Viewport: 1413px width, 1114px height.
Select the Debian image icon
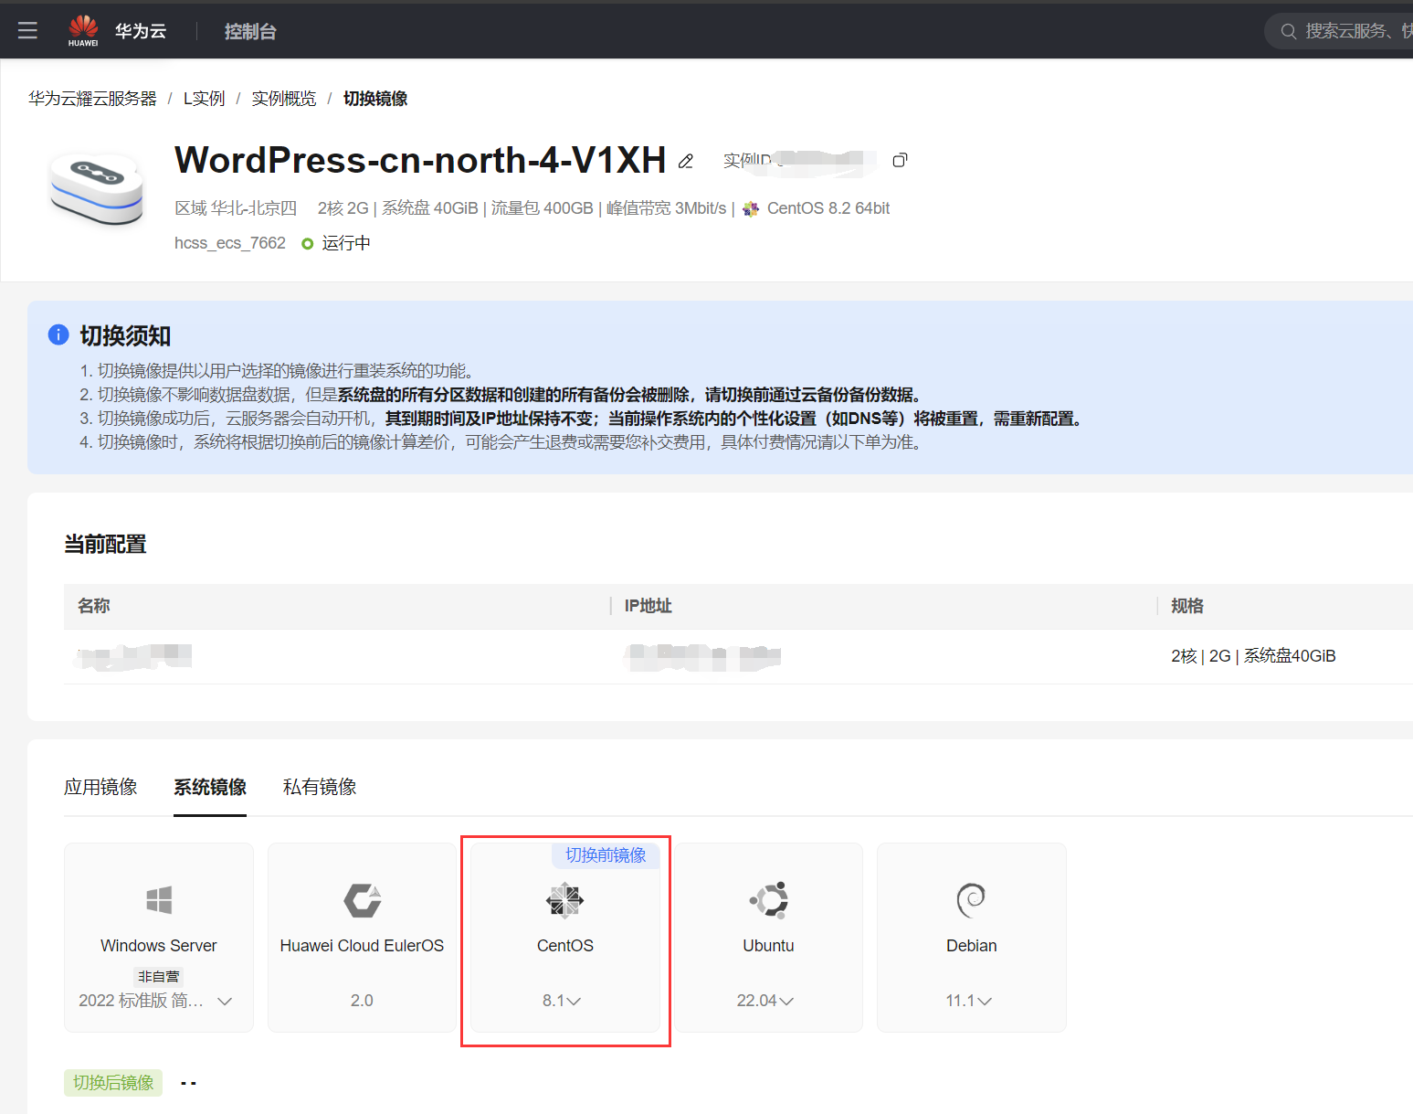click(972, 900)
